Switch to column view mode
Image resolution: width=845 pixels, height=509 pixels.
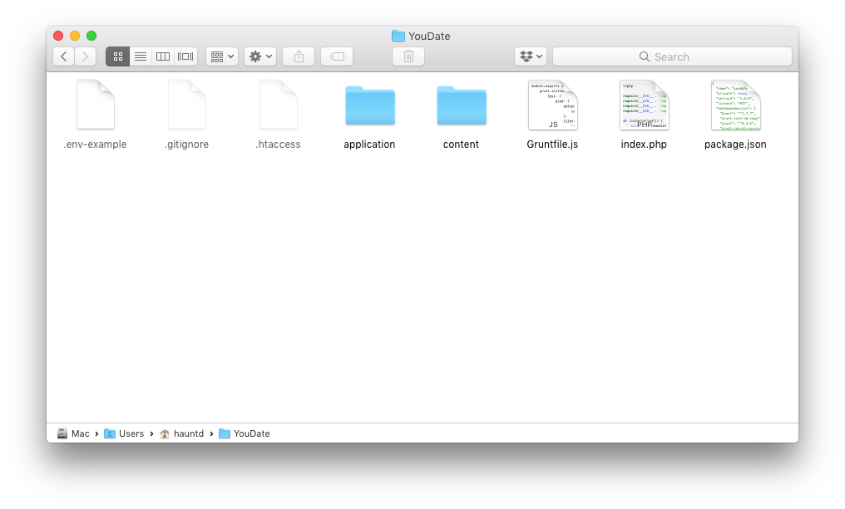click(163, 56)
